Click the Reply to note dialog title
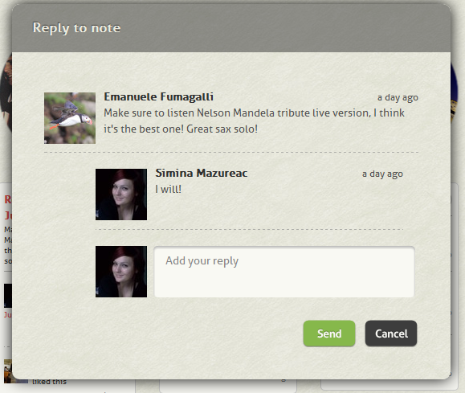 pos(76,28)
